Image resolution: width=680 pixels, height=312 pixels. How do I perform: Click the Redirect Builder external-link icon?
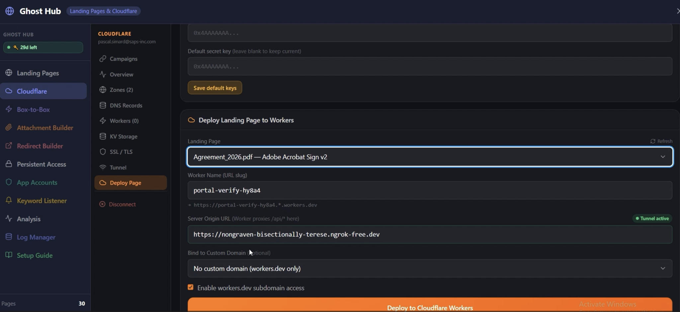9,146
